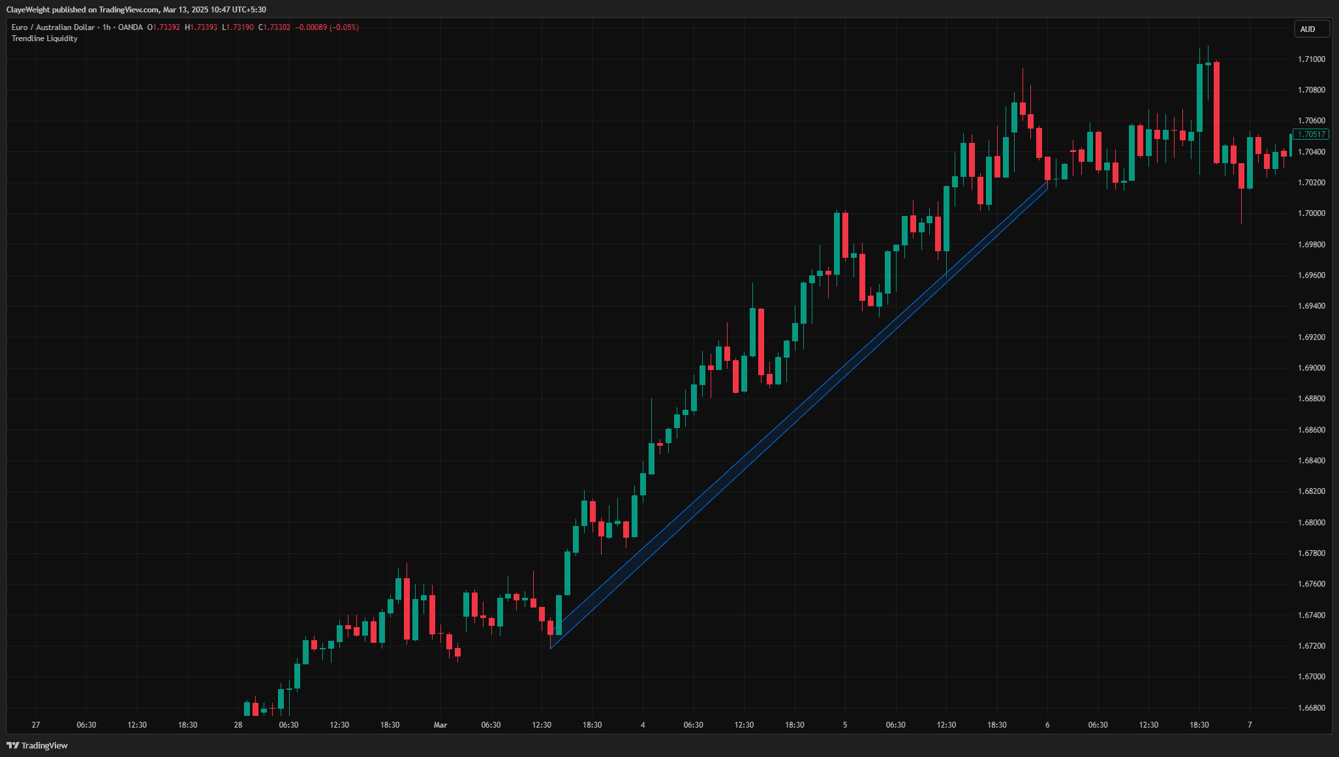Click the OANDA exchange label
This screenshot has height=757, width=1339.
click(131, 27)
